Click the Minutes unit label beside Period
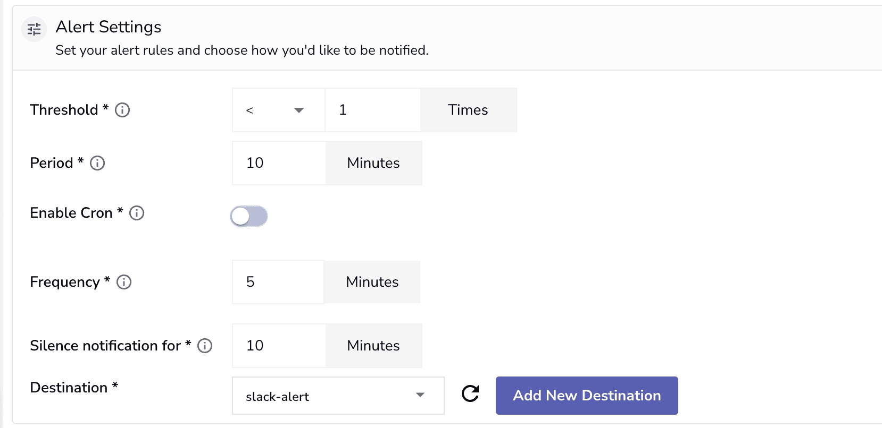Screen dimensions: 882x428 tap(373, 163)
